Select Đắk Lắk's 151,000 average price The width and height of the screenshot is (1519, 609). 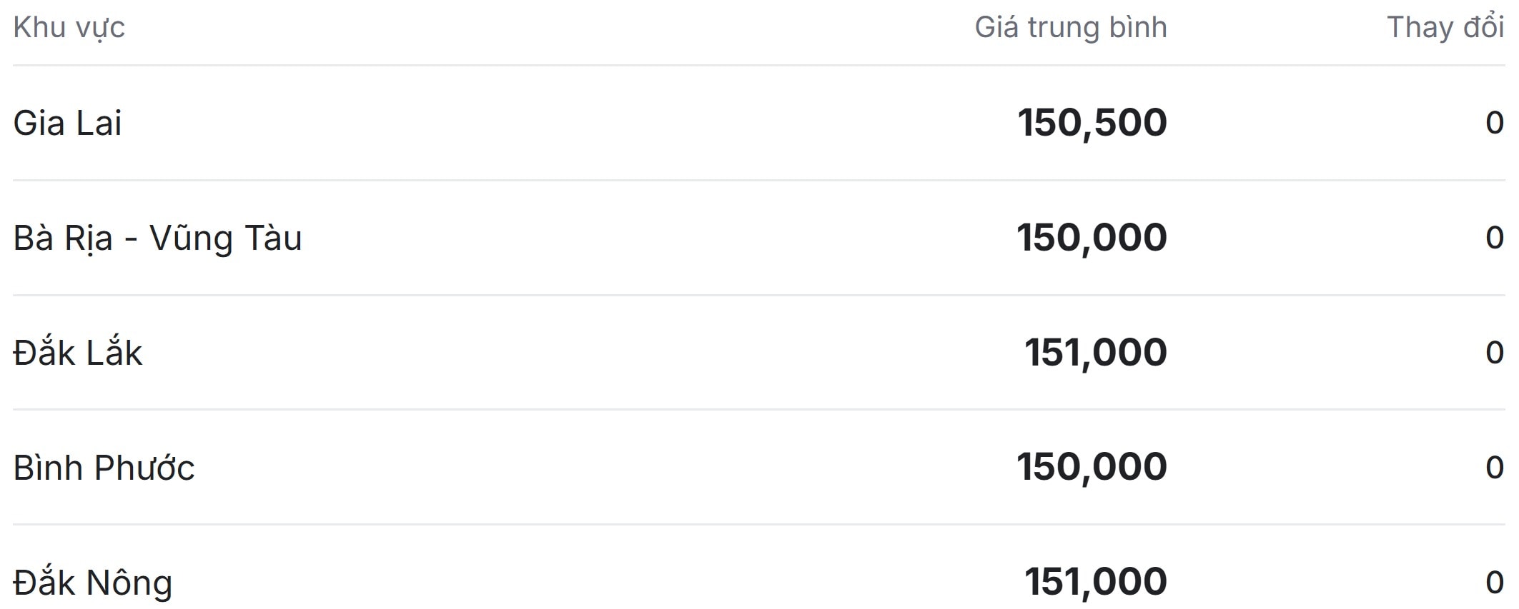(1095, 353)
